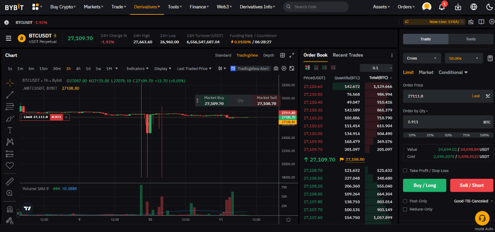Show both bids and asks order book view
This screenshot has height=232, width=495.
tap(307, 68)
